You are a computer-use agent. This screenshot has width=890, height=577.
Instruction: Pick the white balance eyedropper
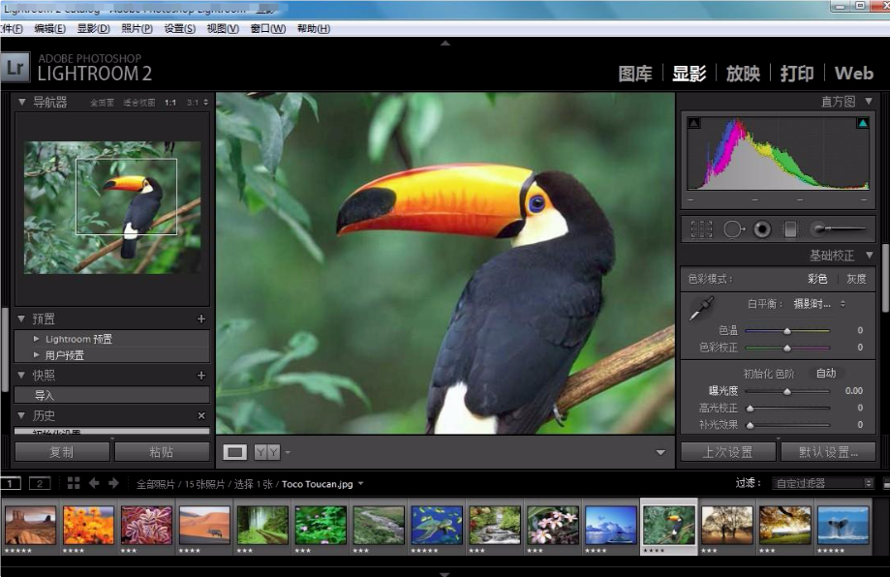pyautogui.click(x=701, y=308)
